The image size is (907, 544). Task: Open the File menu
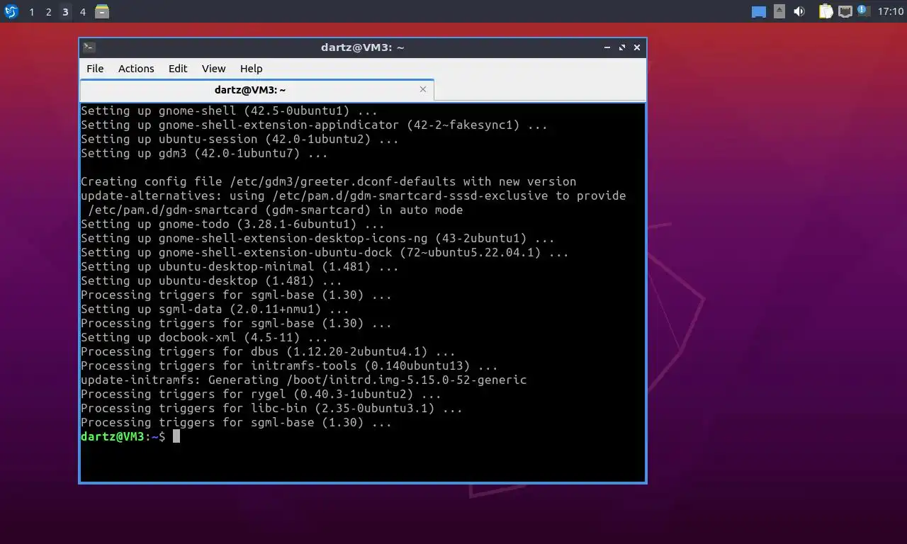pyautogui.click(x=95, y=69)
